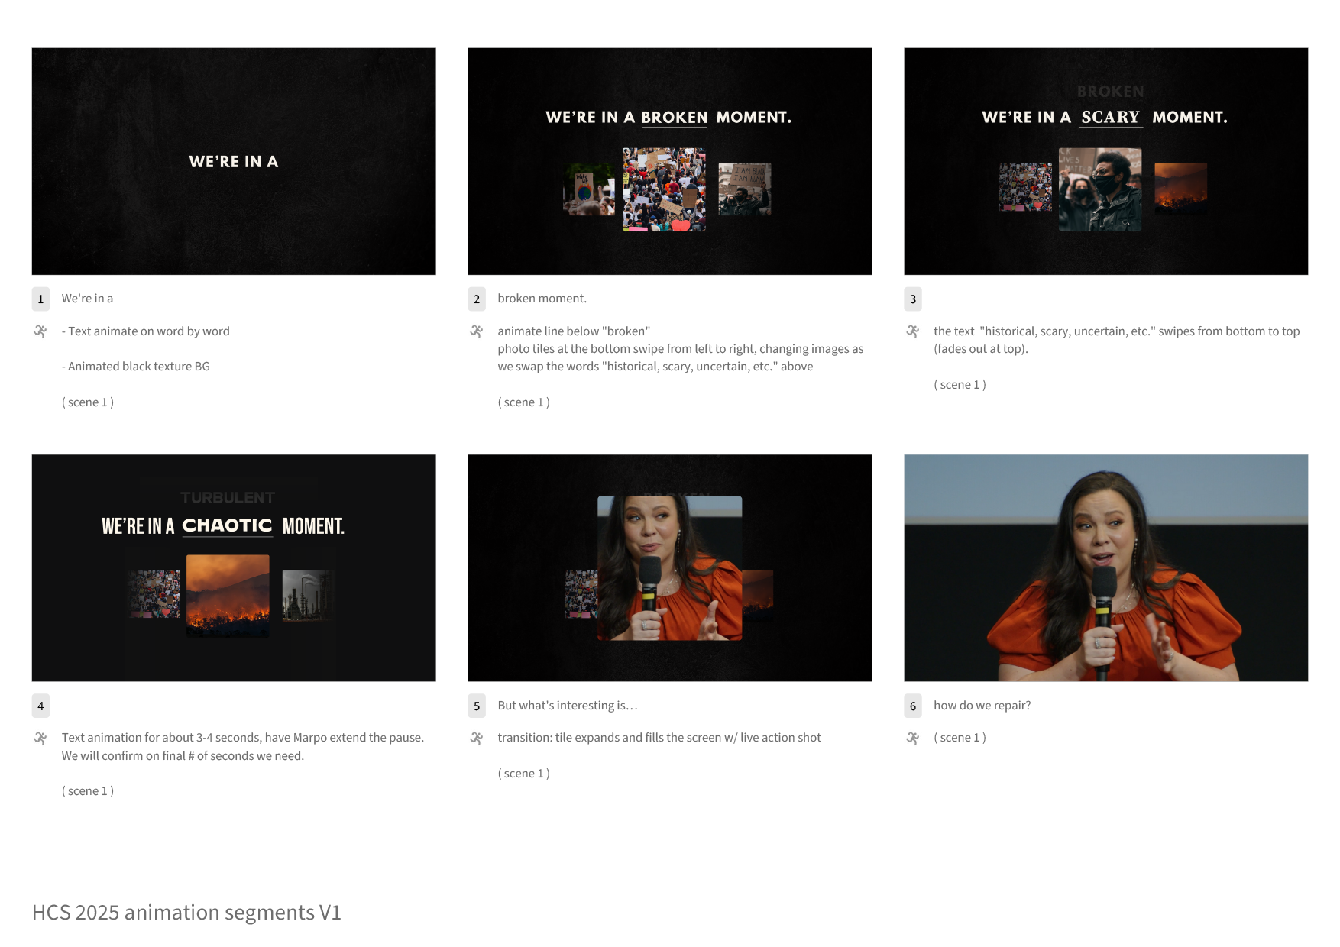
Task: Select frame number badge 3
Action: (x=913, y=299)
